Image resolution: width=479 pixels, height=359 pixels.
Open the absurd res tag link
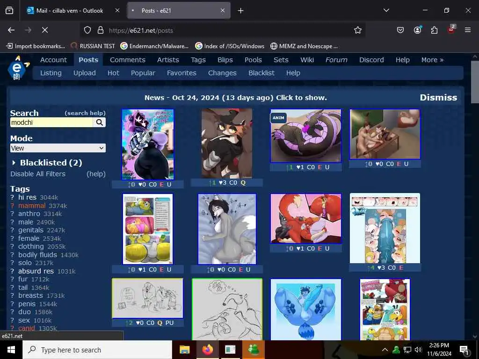click(x=36, y=271)
